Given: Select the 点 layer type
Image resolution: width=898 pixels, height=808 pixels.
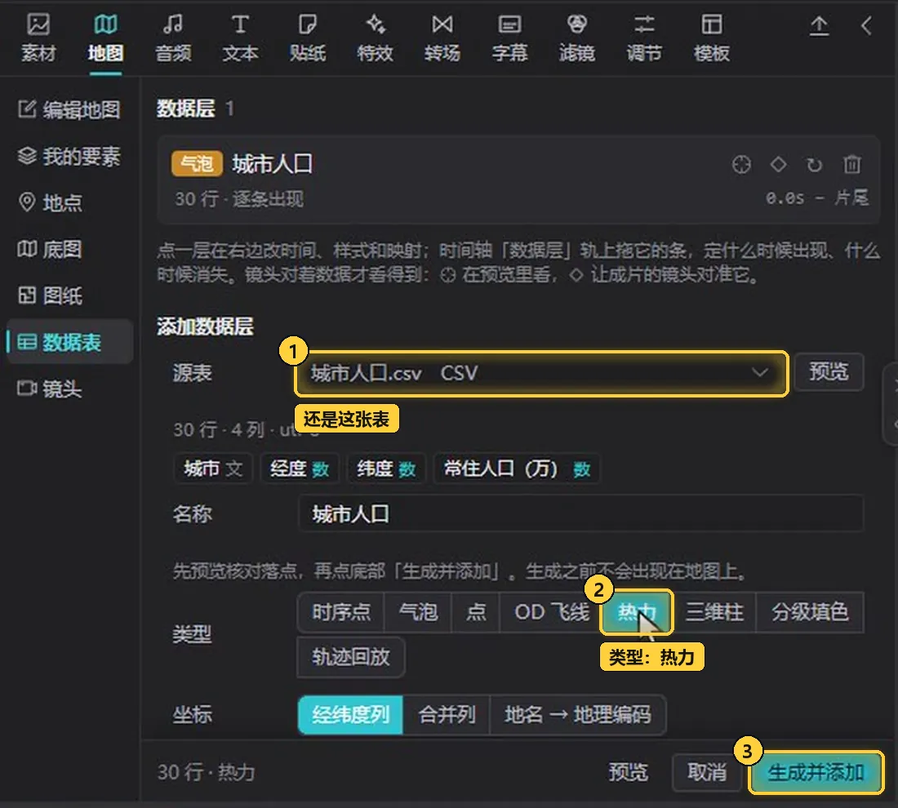Looking at the screenshot, I should click(476, 612).
